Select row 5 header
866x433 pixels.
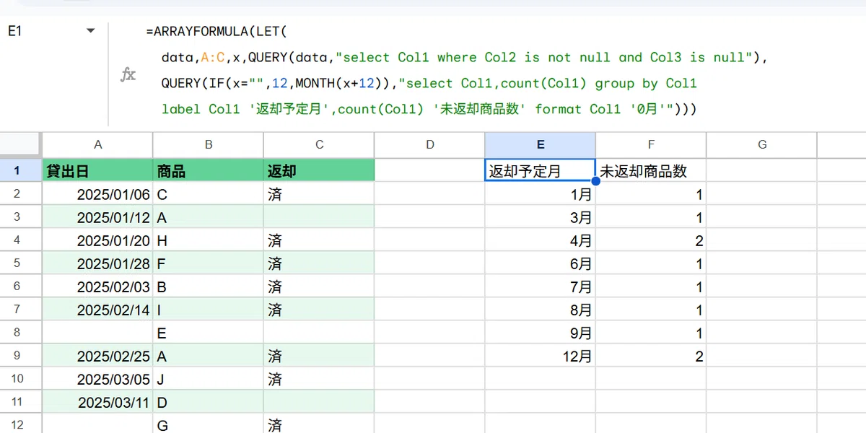pyautogui.click(x=19, y=263)
